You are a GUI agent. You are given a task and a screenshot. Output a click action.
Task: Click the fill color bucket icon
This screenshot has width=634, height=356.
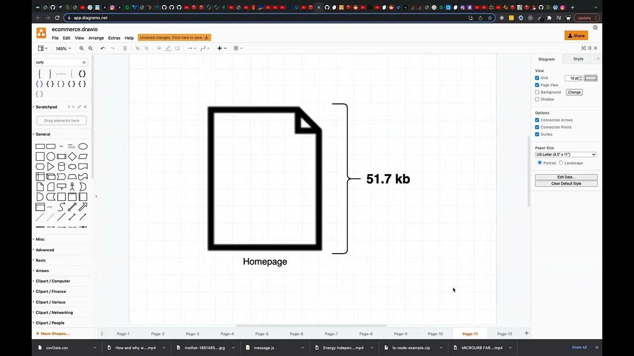click(x=159, y=48)
